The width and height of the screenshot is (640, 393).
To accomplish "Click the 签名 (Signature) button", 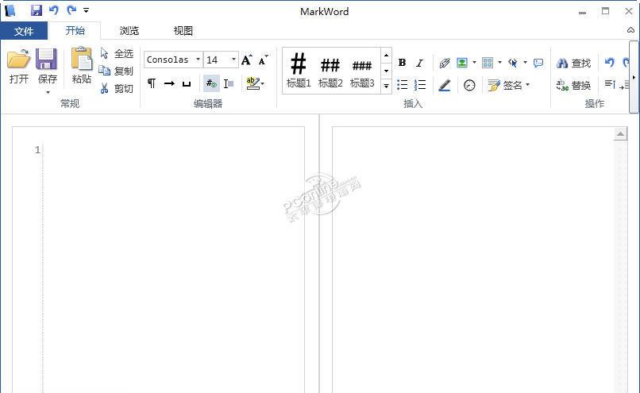I will coord(505,85).
